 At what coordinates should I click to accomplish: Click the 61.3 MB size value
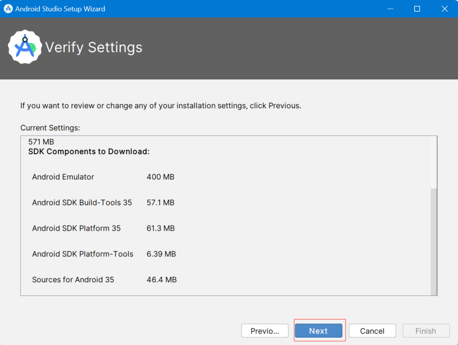tap(161, 228)
